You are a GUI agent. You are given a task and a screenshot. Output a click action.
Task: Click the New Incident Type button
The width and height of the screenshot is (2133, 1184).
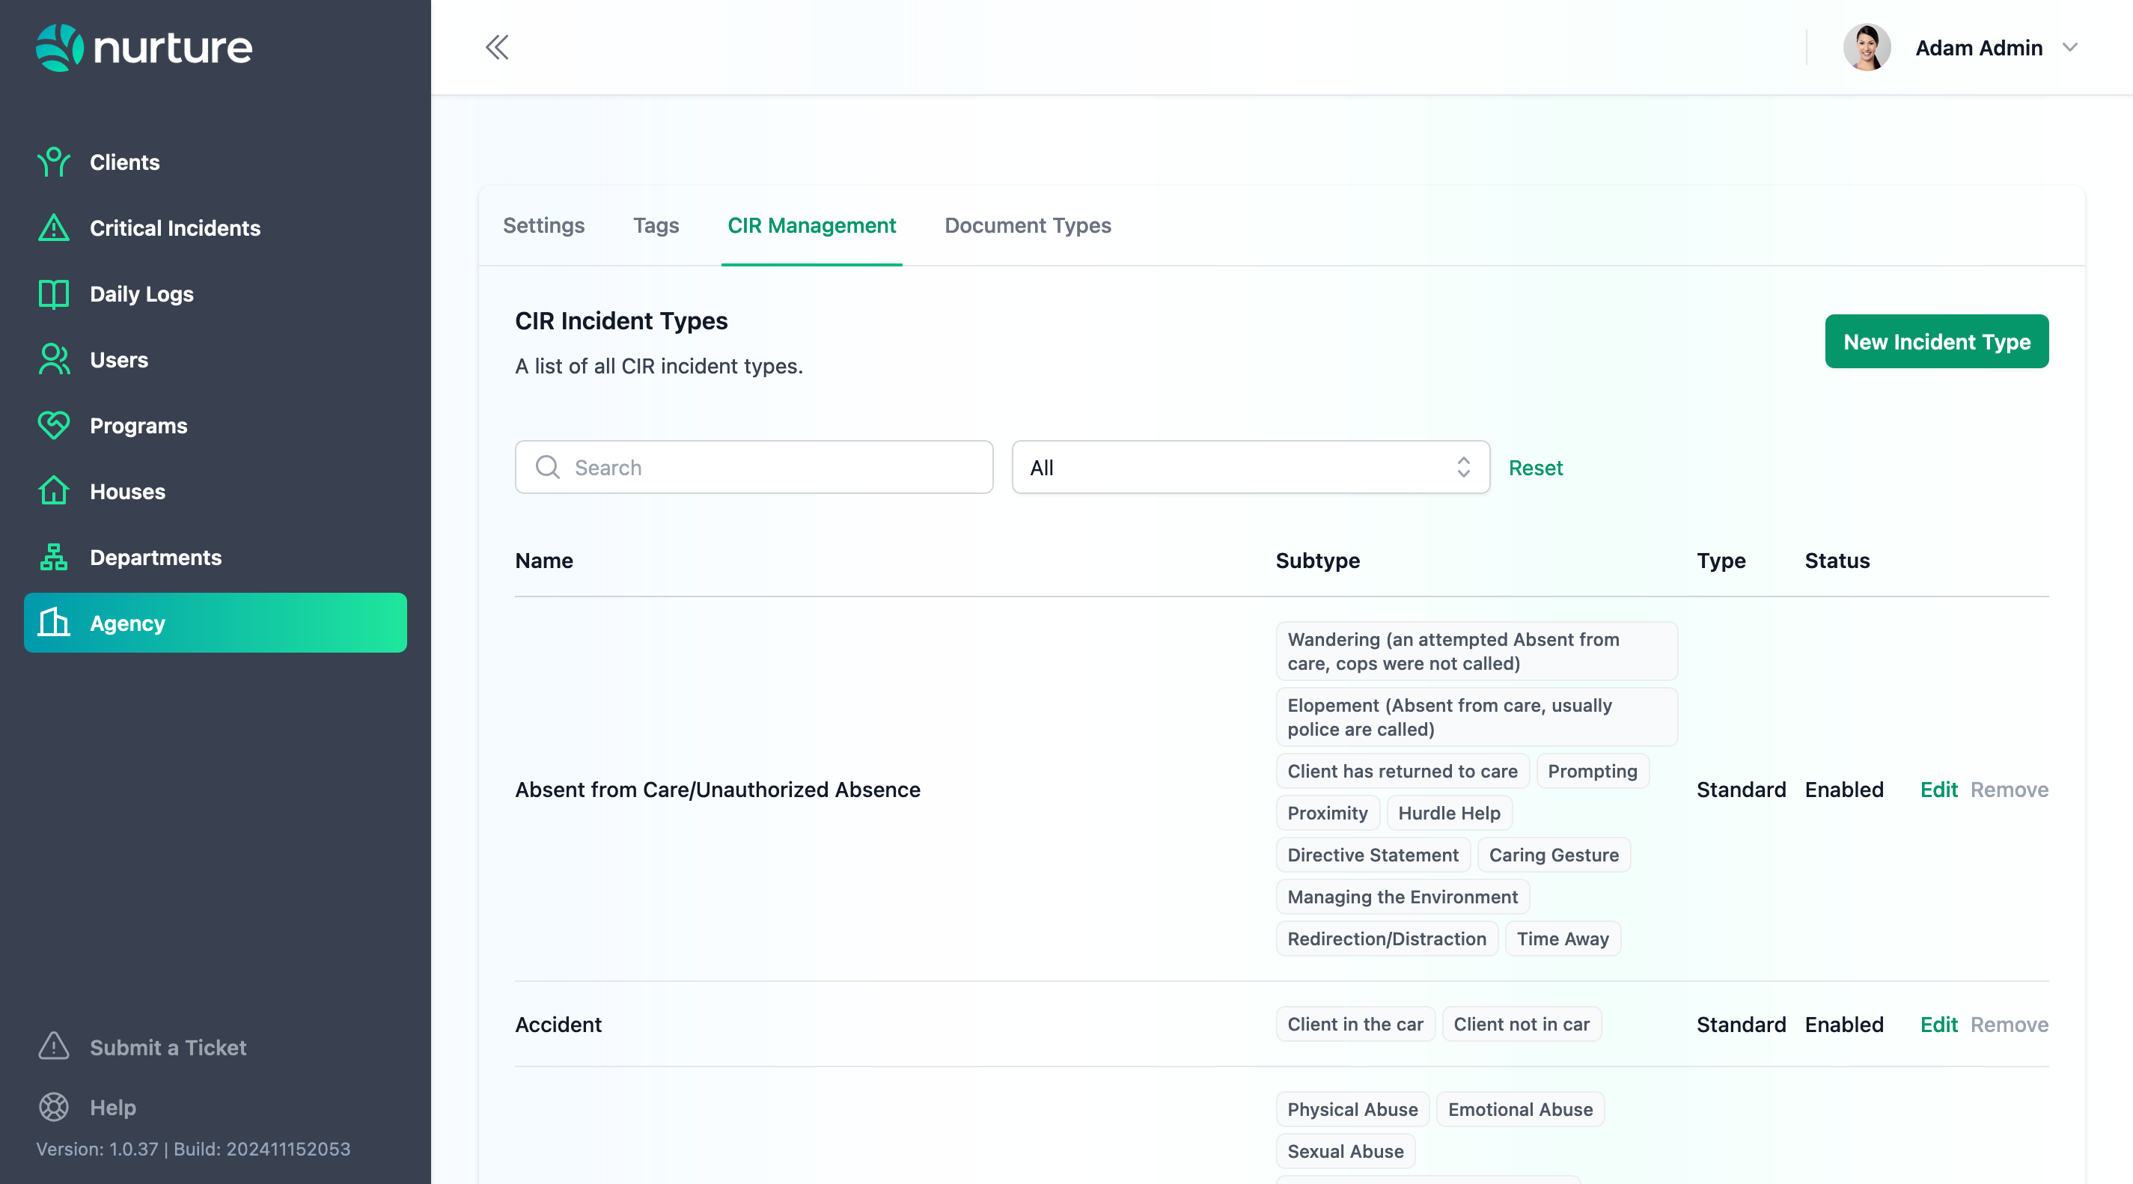click(x=1936, y=341)
